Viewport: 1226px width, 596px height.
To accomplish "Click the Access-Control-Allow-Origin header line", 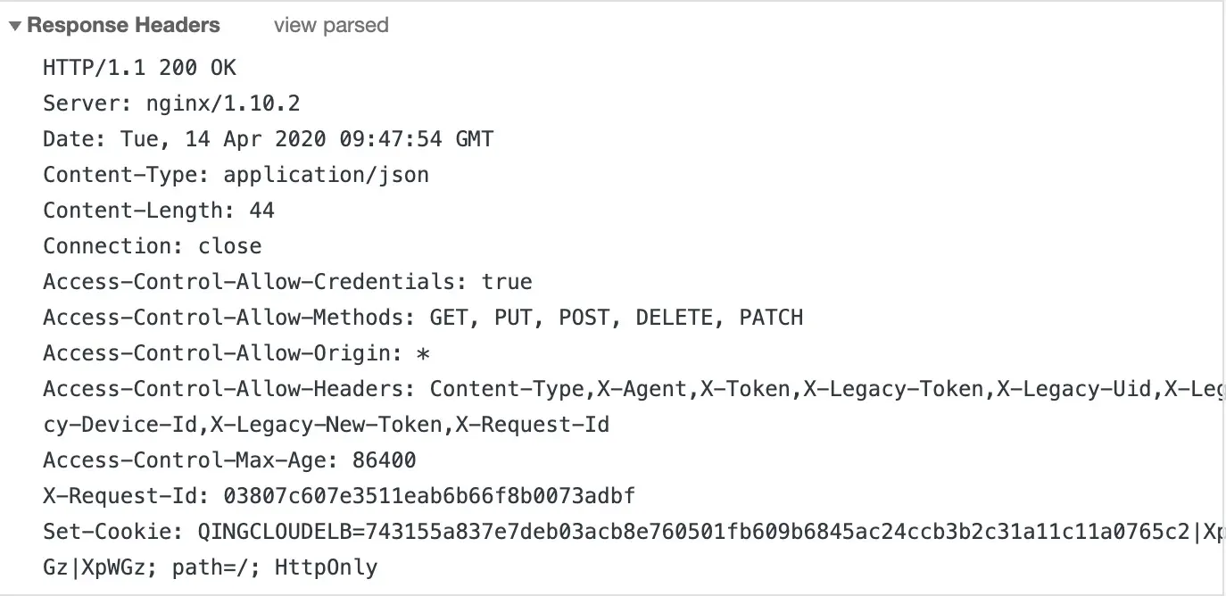I will point(236,353).
